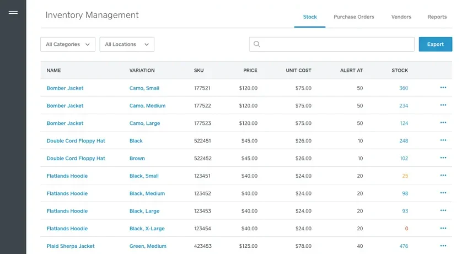Focus the inventory search field
The image size is (467, 254).
332,44
